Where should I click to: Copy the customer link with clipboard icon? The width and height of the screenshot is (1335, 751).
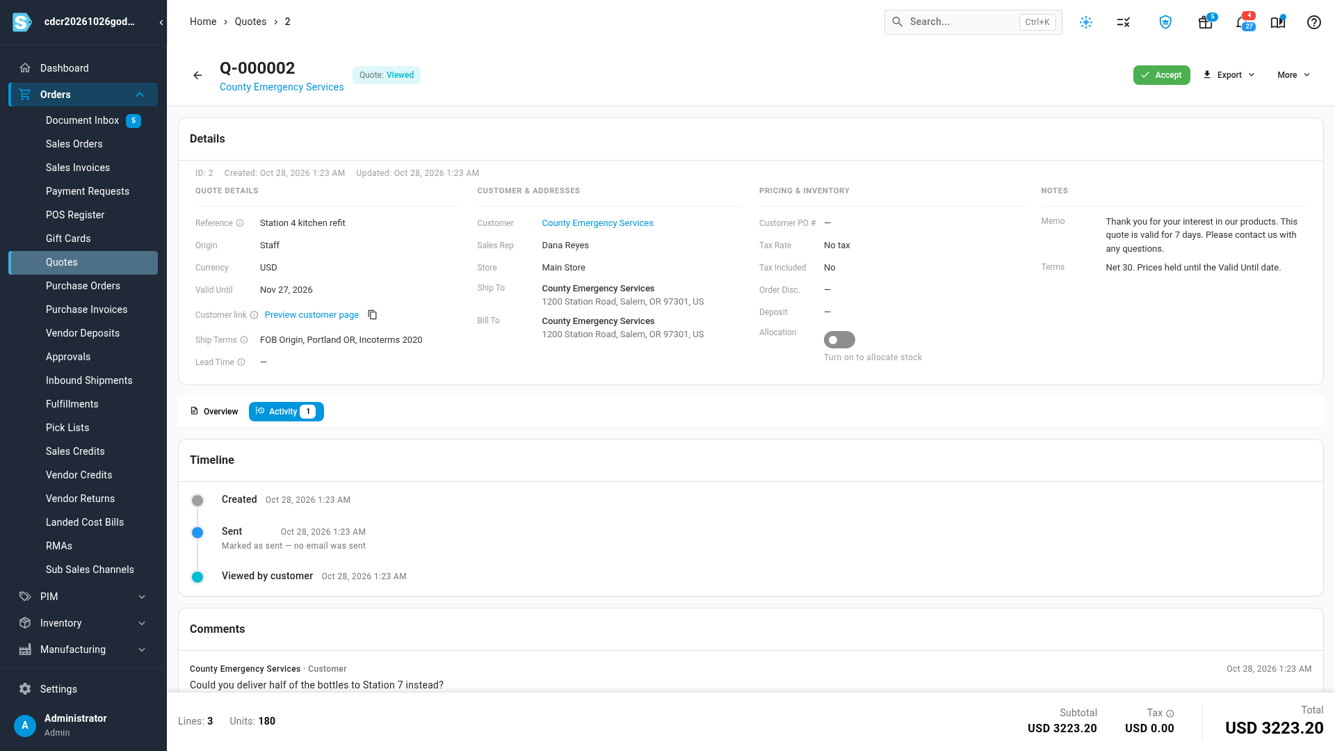tap(373, 315)
